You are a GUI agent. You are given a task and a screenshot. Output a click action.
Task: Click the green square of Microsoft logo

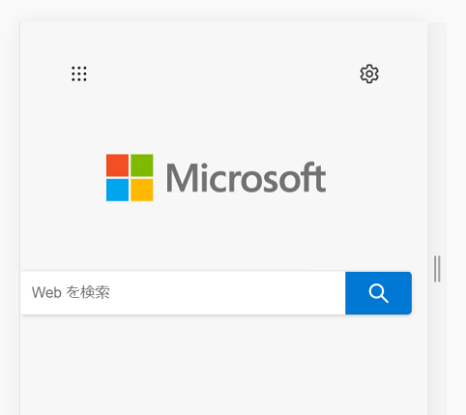pos(142,165)
